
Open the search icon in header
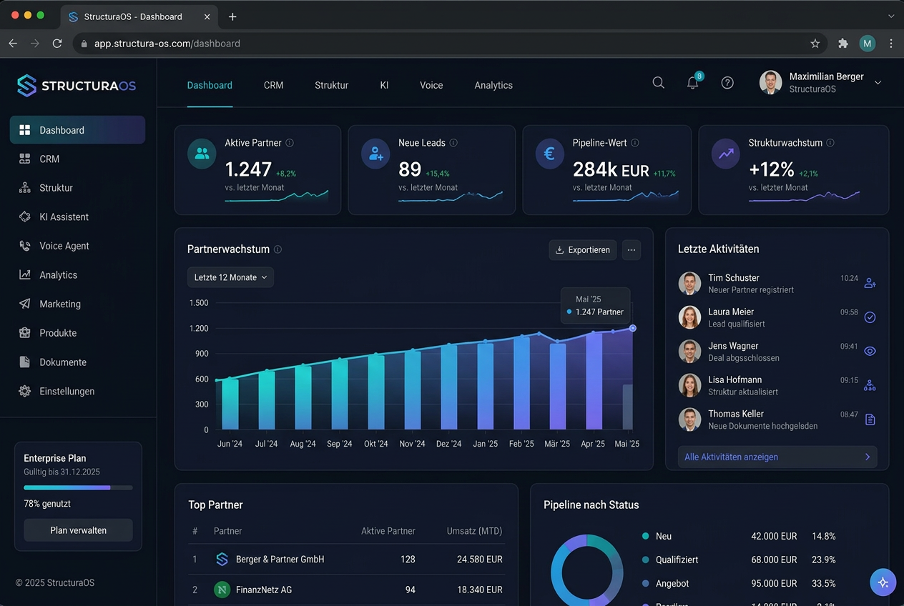coord(658,83)
